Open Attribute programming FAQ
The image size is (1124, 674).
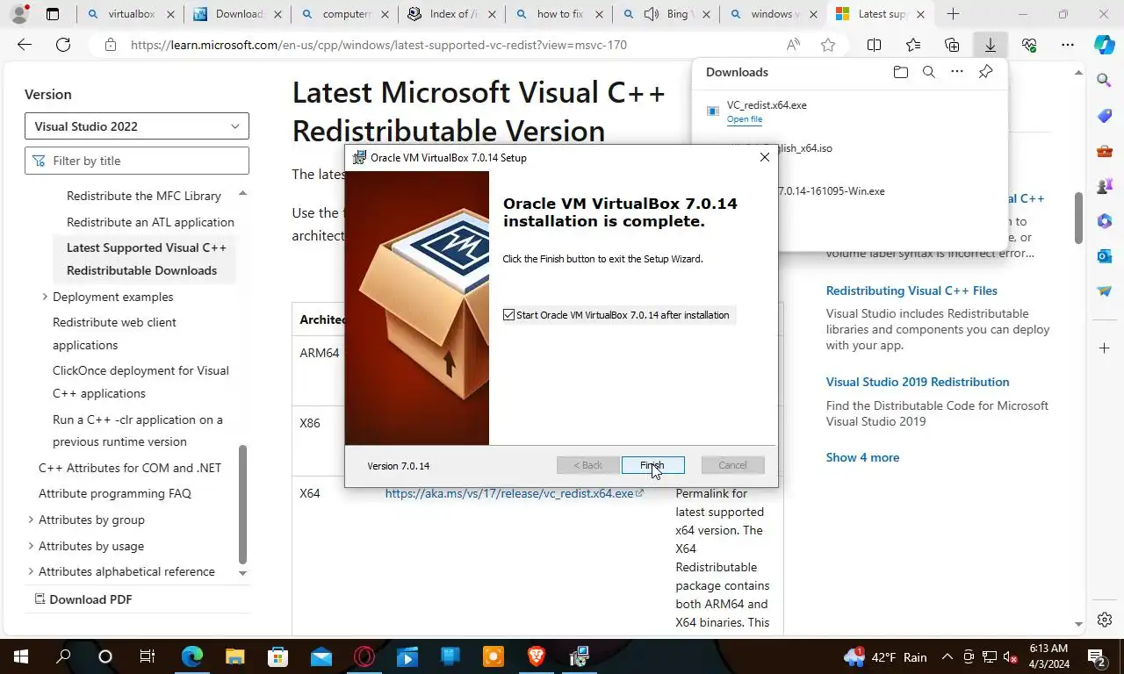coord(115,493)
